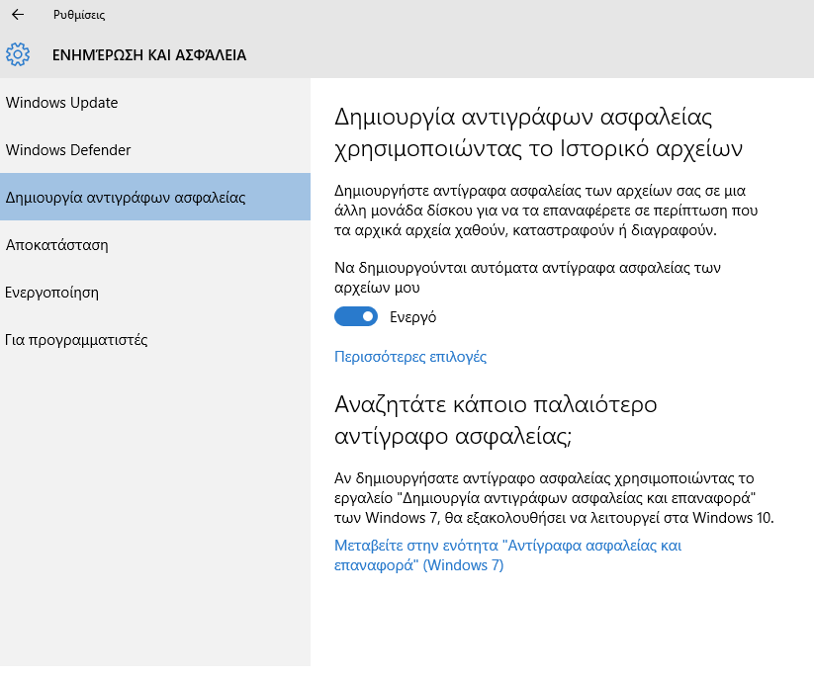The width and height of the screenshot is (814, 680).
Task: Click empty title bar right of Ρυθμίσεις
Action: [445, 15]
